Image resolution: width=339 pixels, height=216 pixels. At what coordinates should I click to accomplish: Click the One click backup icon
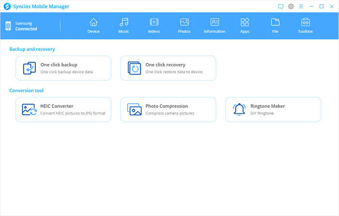(x=30, y=68)
